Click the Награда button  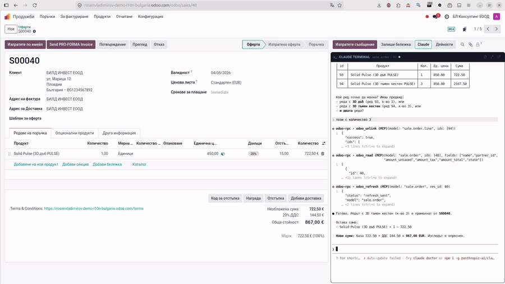point(254,198)
